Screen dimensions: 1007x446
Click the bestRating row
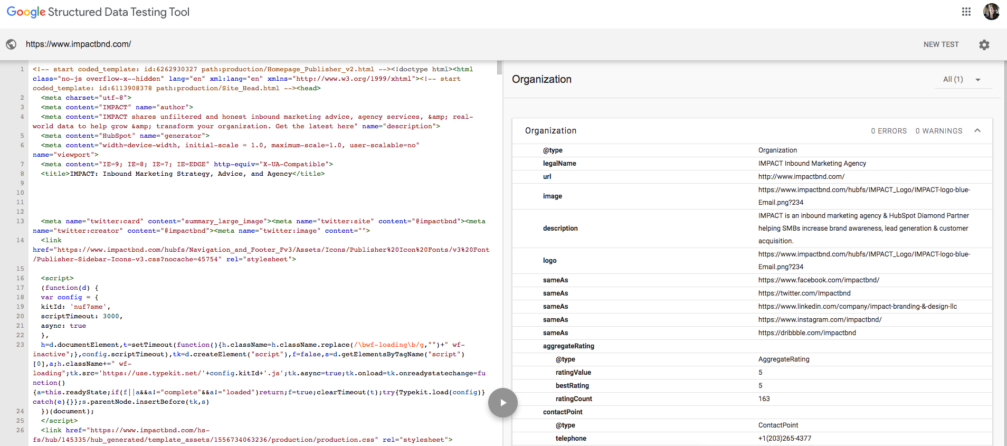(752, 386)
